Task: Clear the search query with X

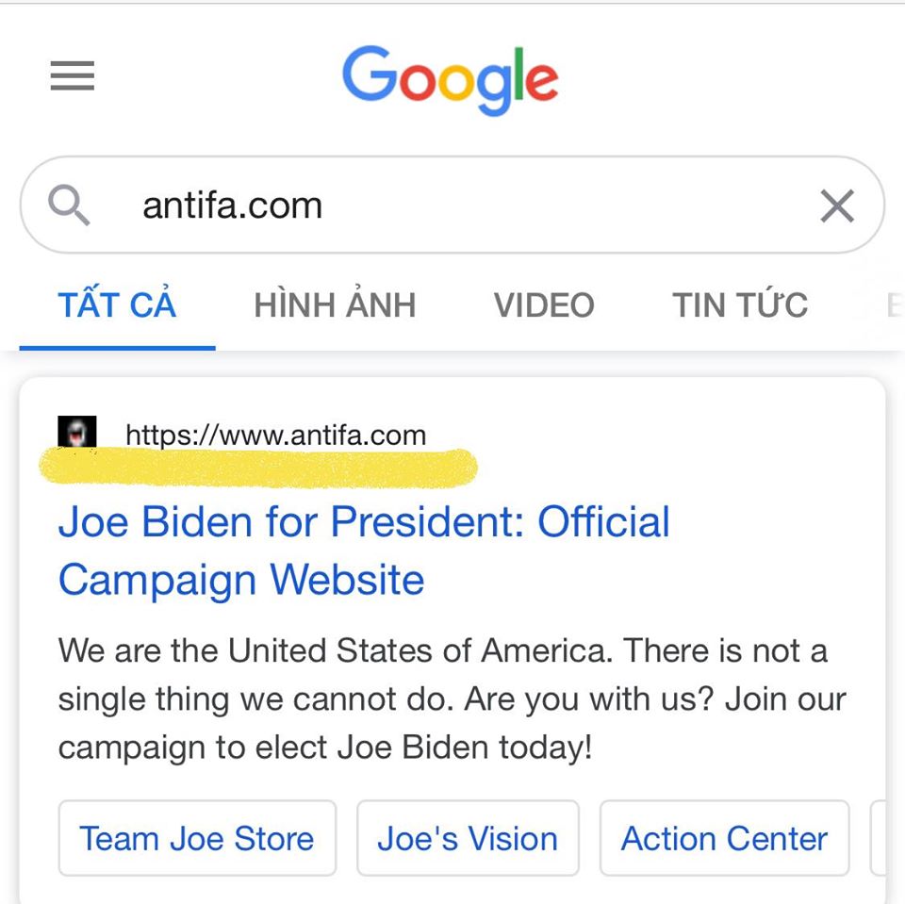Action: coord(837,205)
